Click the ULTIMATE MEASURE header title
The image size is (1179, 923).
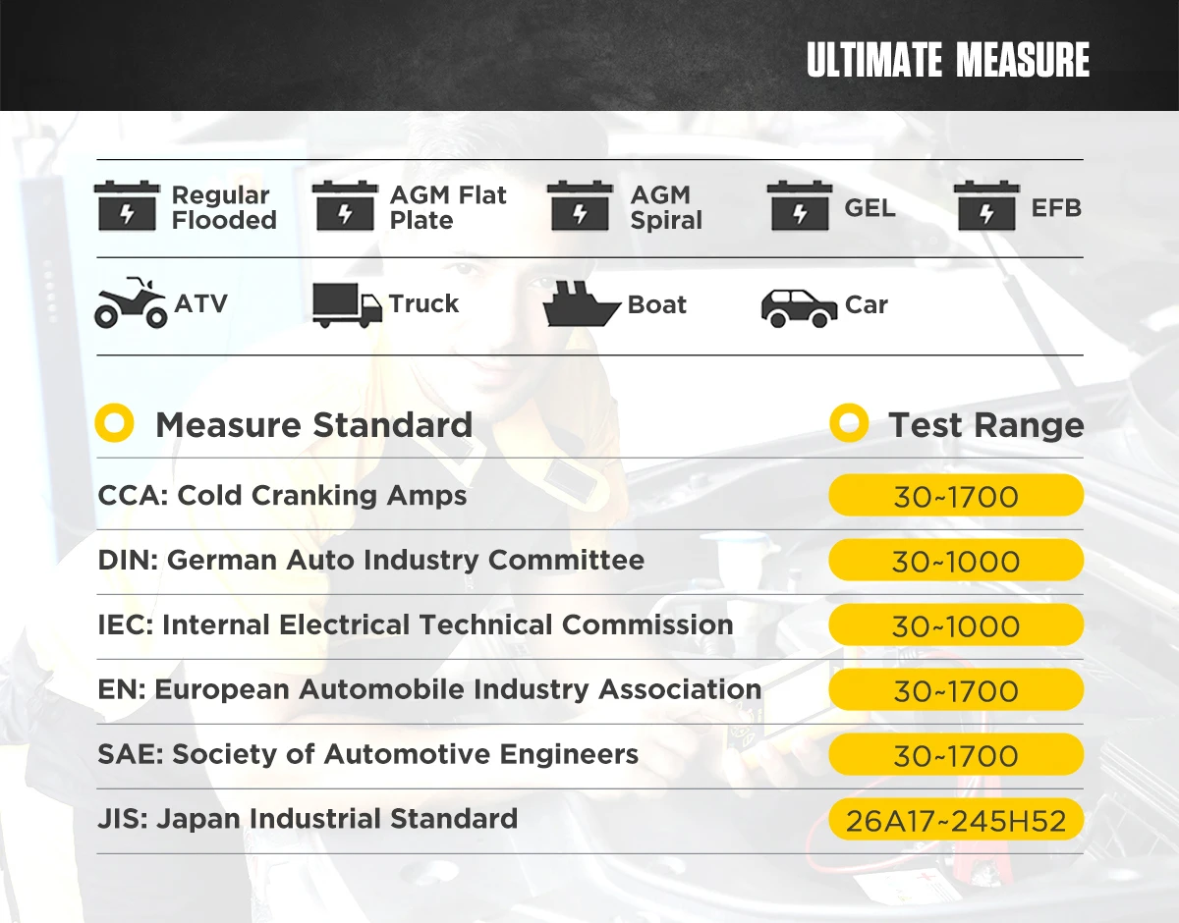click(948, 60)
